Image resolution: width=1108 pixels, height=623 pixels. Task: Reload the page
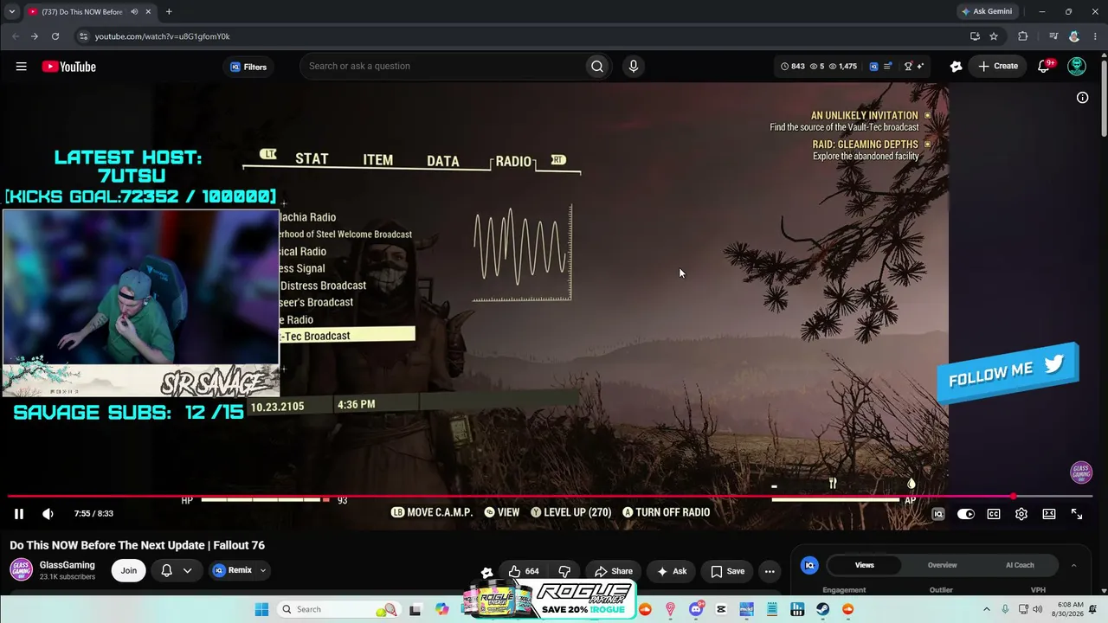pyautogui.click(x=55, y=36)
